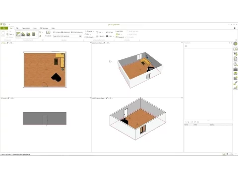The image size is (238, 178).
Task: Insert a Picture
Action: pos(110,32)
